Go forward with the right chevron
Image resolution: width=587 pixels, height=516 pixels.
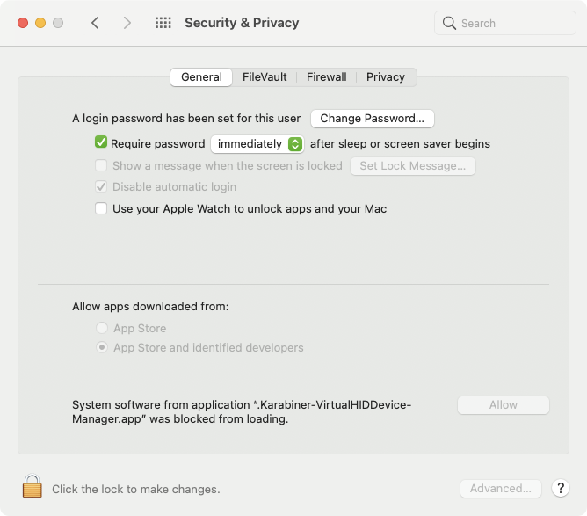[x=127, y=23]
